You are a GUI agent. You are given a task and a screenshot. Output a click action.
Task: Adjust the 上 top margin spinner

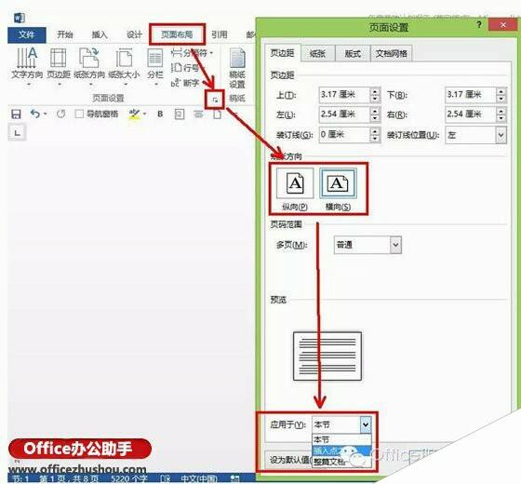click(x=375, y=95)
